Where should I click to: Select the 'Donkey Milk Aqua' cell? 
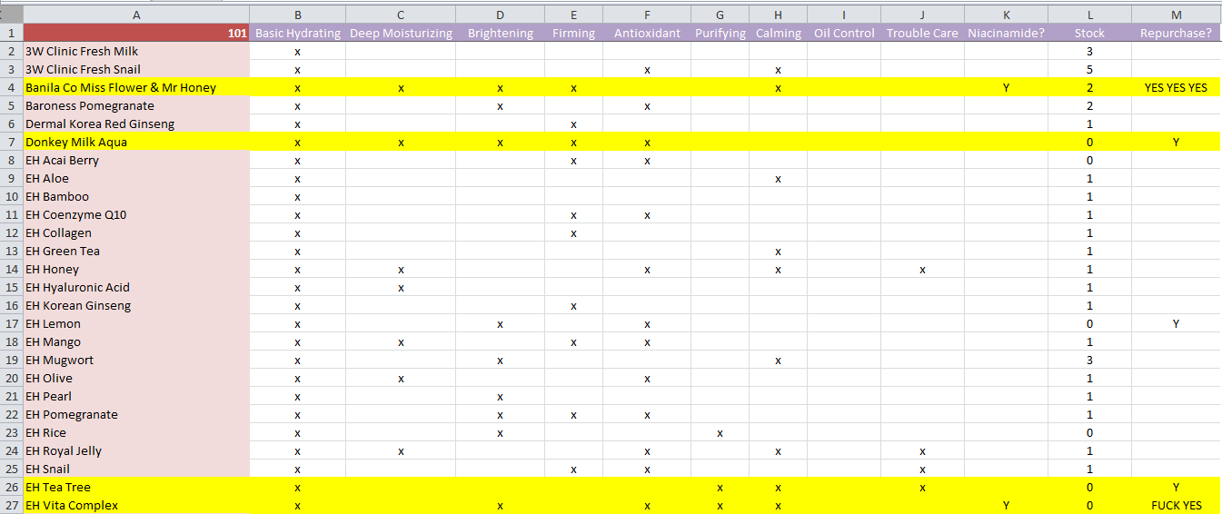pos(76,143)
